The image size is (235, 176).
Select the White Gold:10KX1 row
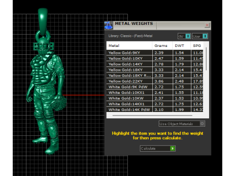coord(155,92)
